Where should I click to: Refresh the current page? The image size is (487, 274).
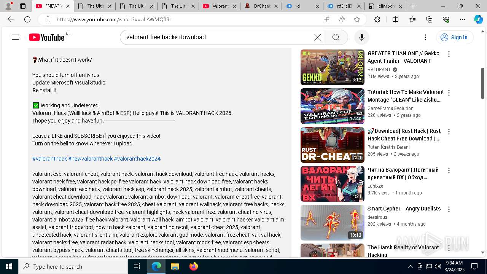[27, 19]
